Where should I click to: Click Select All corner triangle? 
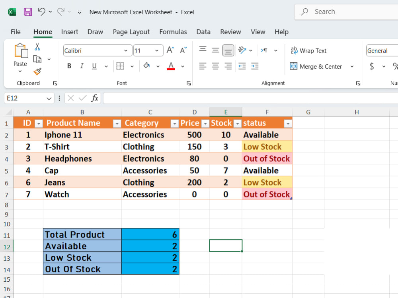9,112
